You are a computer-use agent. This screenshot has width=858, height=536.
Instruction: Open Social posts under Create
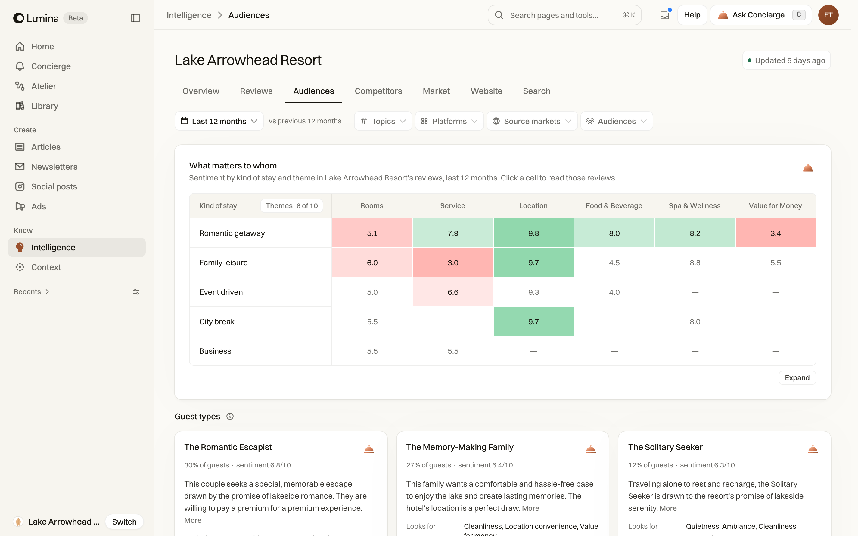(x=77, y=186)
